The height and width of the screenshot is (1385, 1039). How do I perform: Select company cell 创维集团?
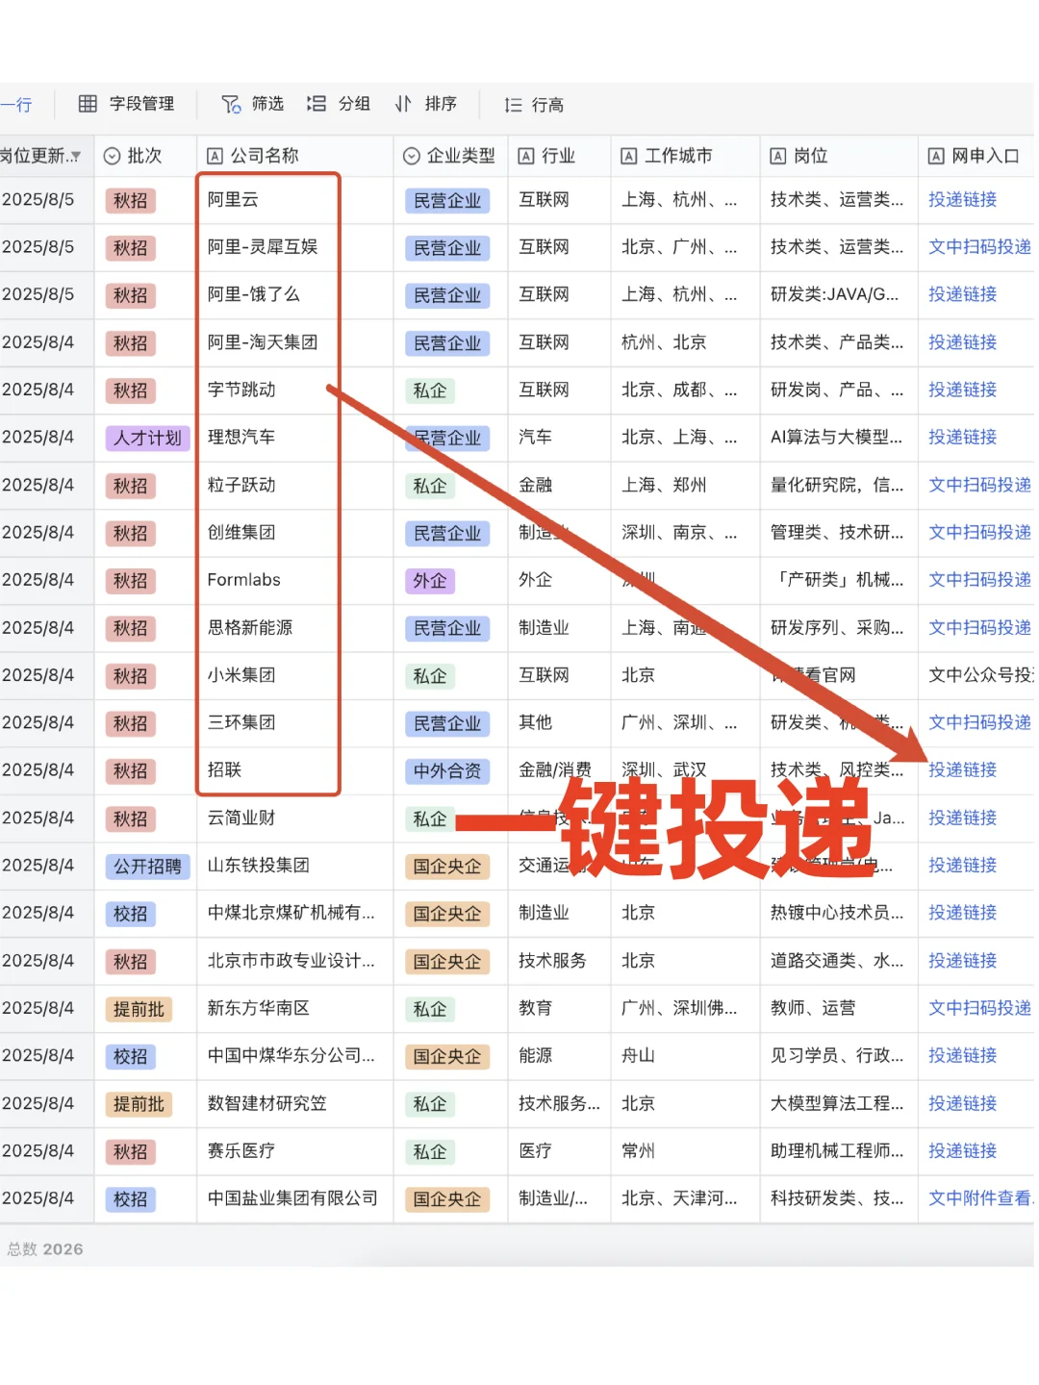[x=295, y=533]
